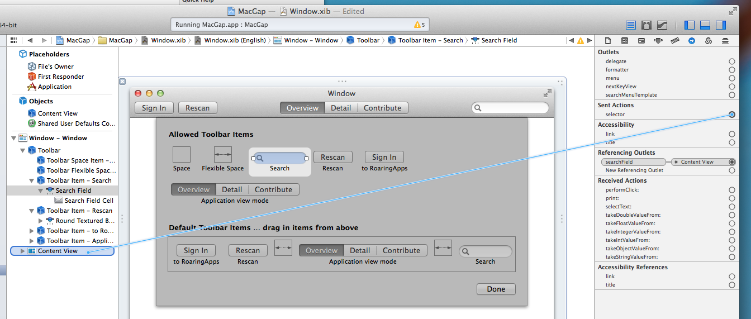The image size is (751, 319).
Task: Show the View Effects inspector
Action: pos(725,41)
